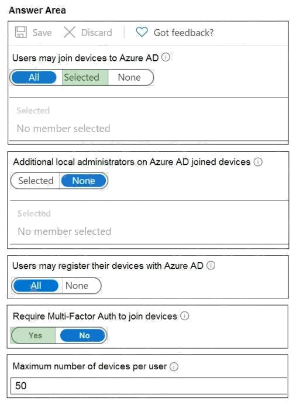Click info icon for register devices setting

coord(211,265)
